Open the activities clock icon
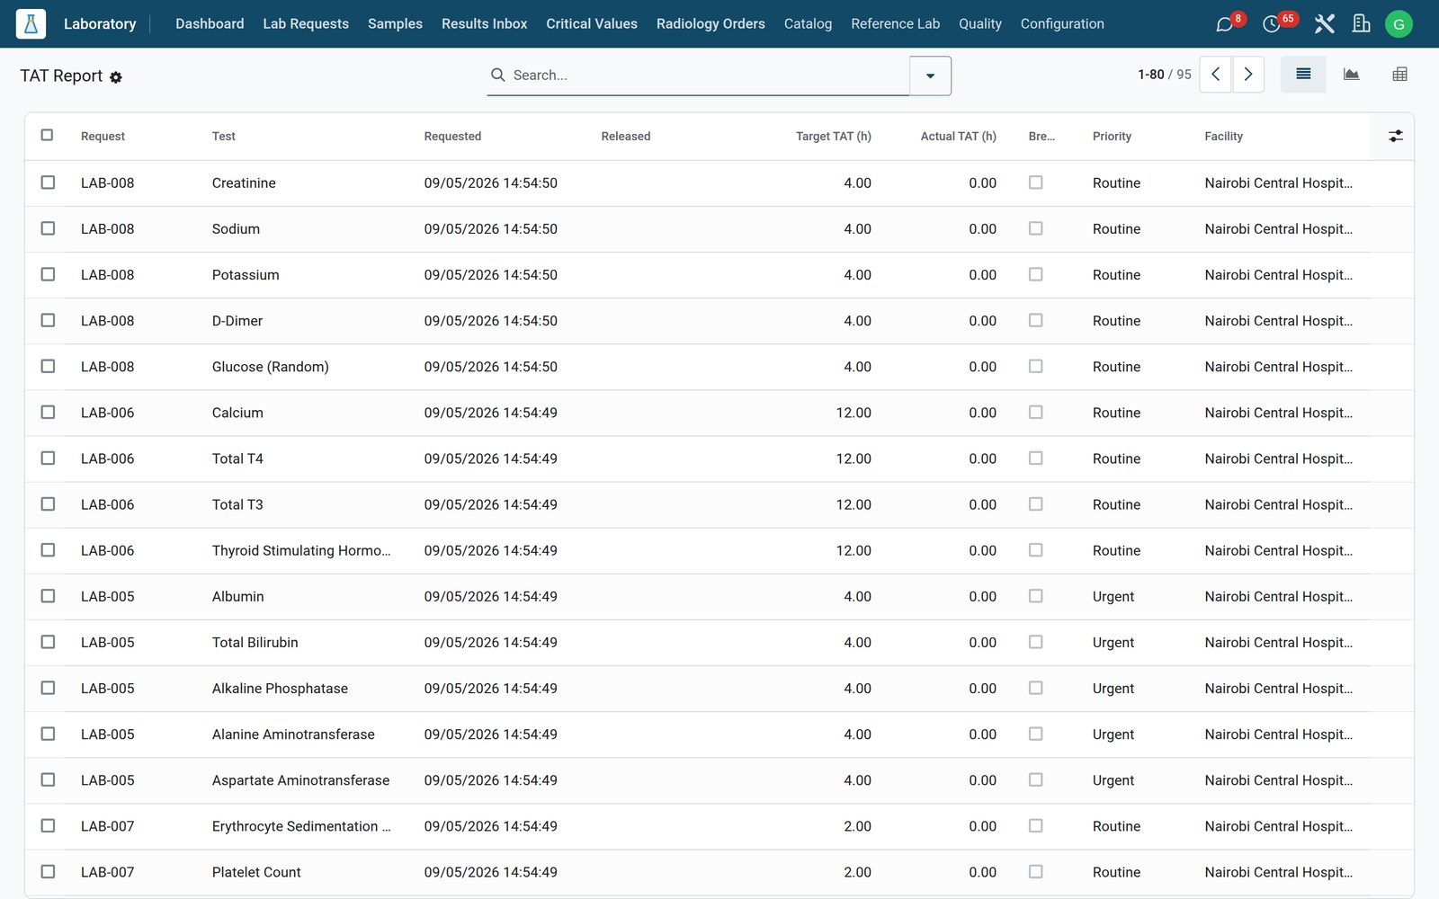1439x899 pixels. (x=1272, y=24)
